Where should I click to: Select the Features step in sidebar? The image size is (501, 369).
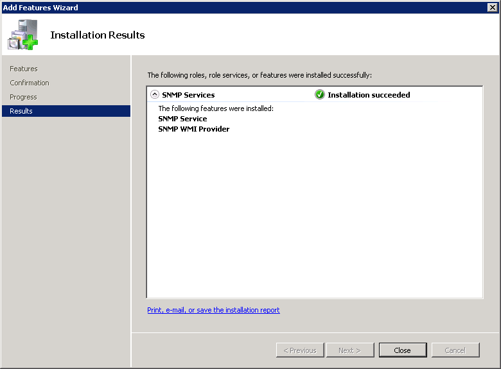(x=24, y=69)
